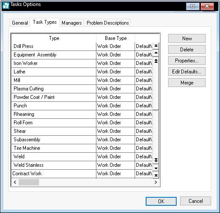Jump to first row with top scroll arrow
This screenshot has height=213, width=220.
tap(156, 46)
